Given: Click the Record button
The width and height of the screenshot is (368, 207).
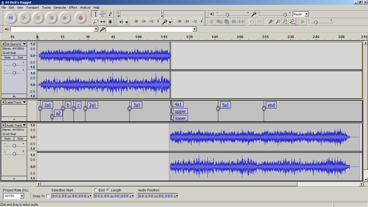Looking at the screenshot, I should tap(80, 18).
